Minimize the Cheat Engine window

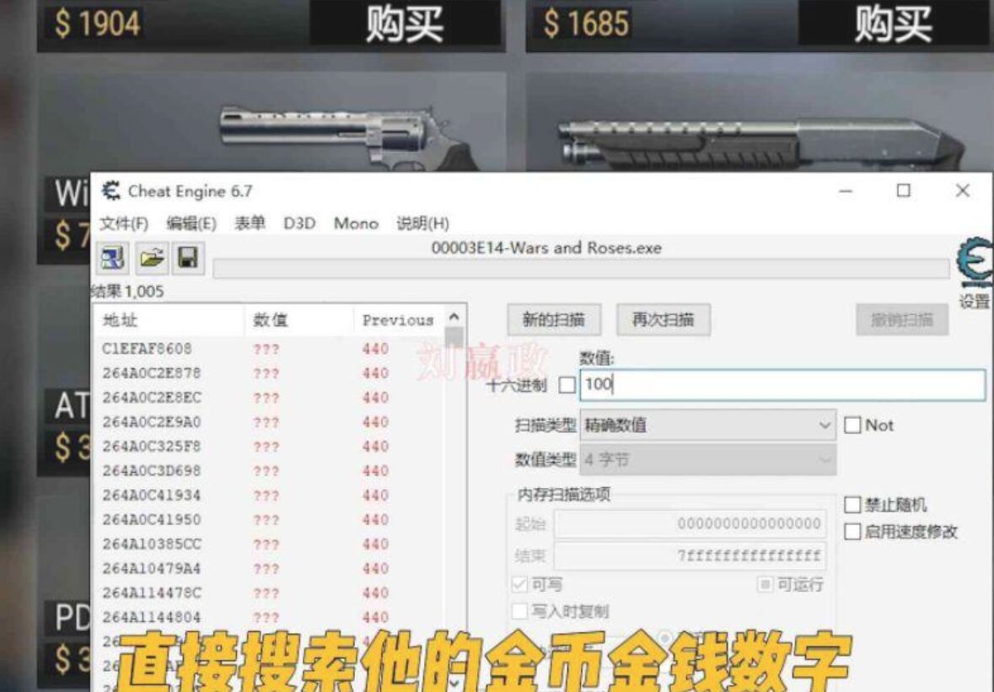tap(845, 190)
